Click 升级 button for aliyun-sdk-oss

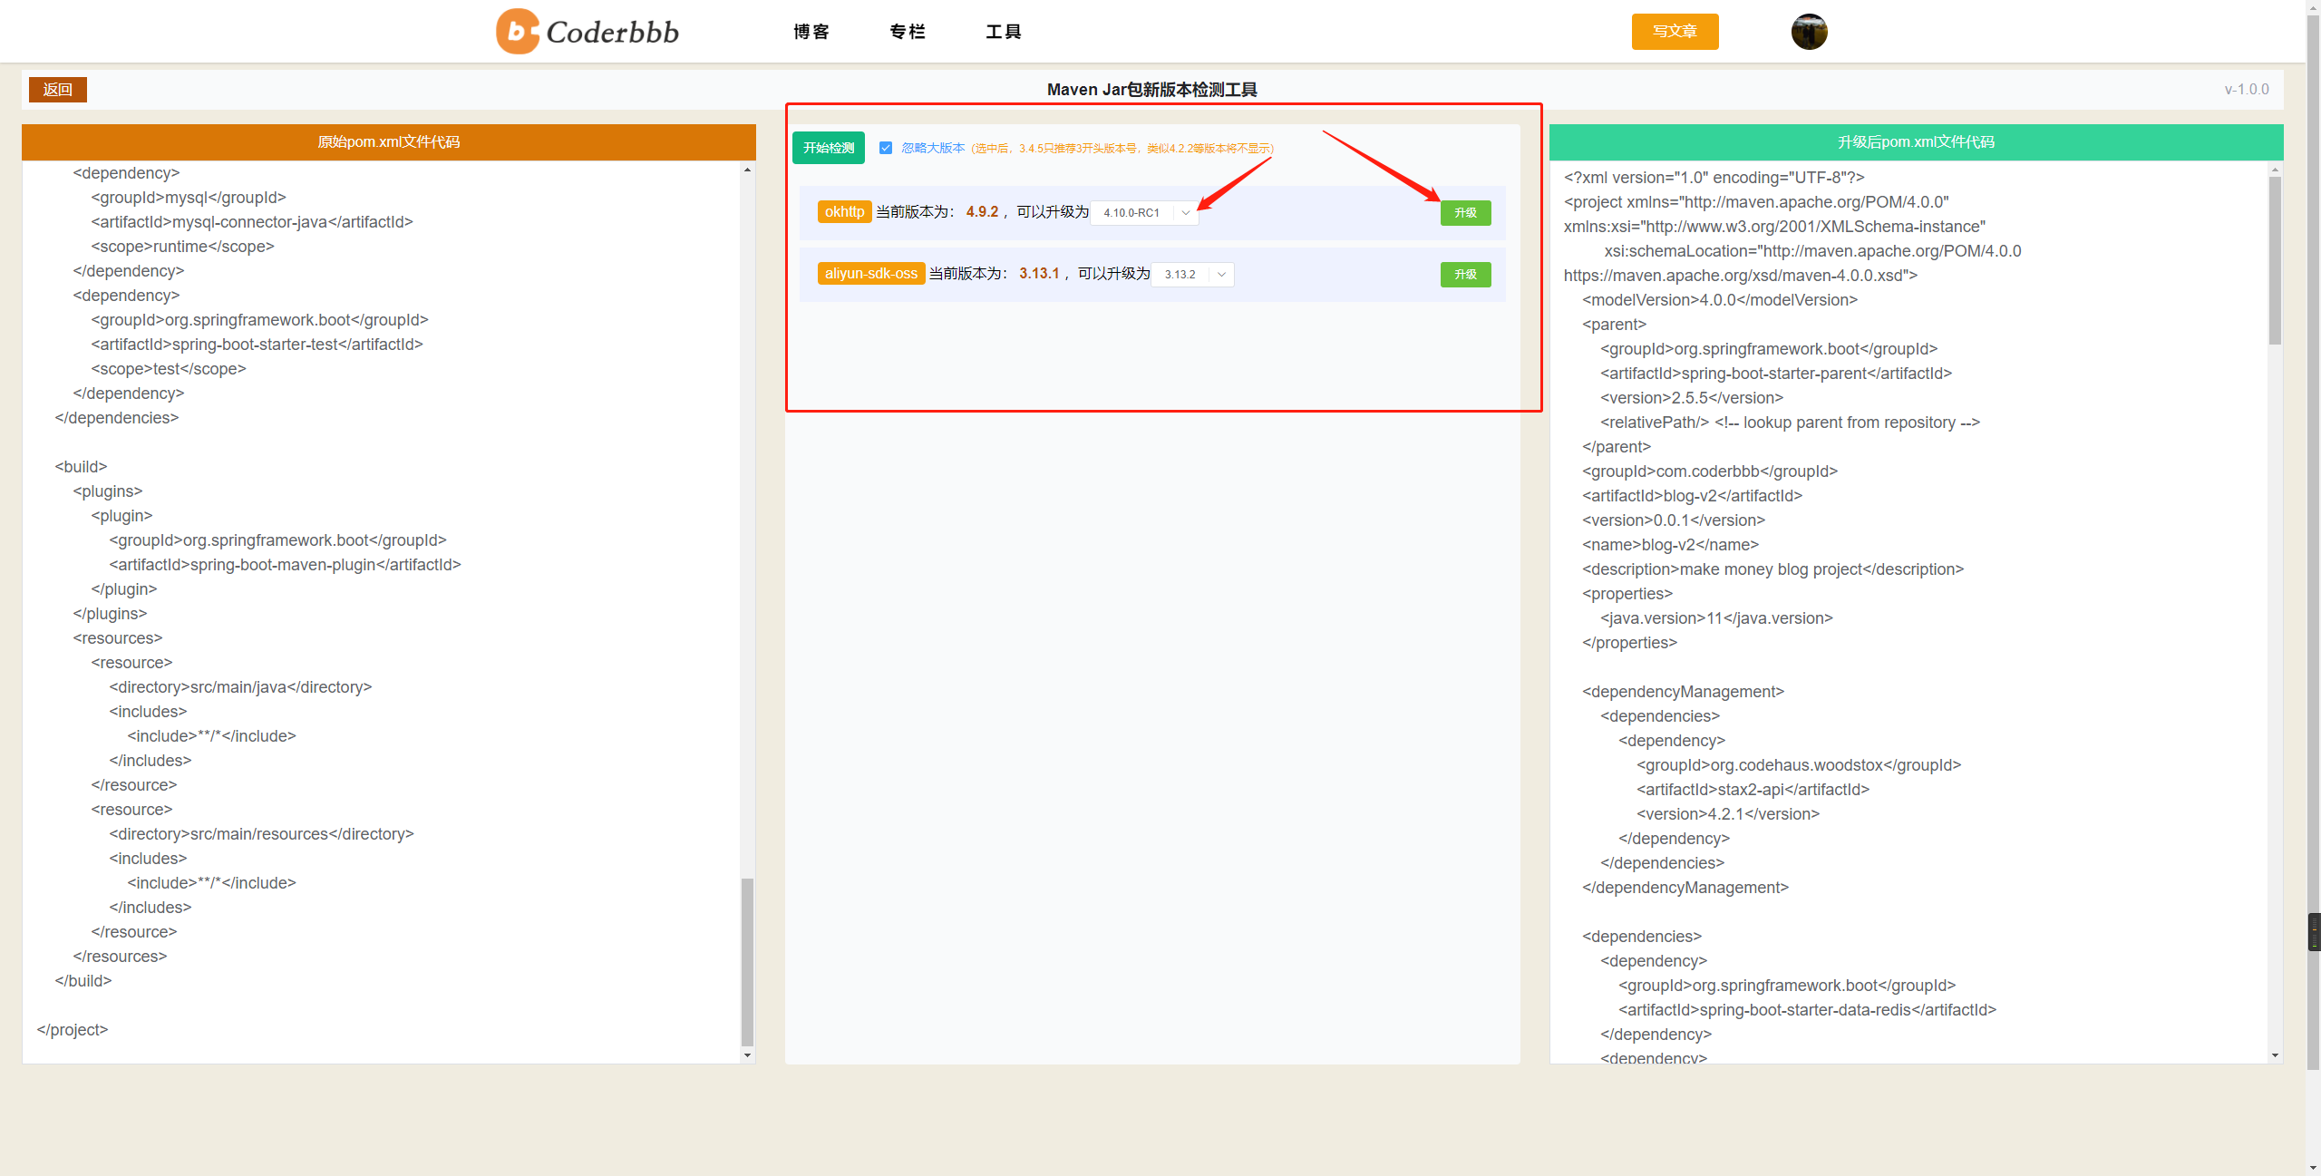(x=1465, y=275)
